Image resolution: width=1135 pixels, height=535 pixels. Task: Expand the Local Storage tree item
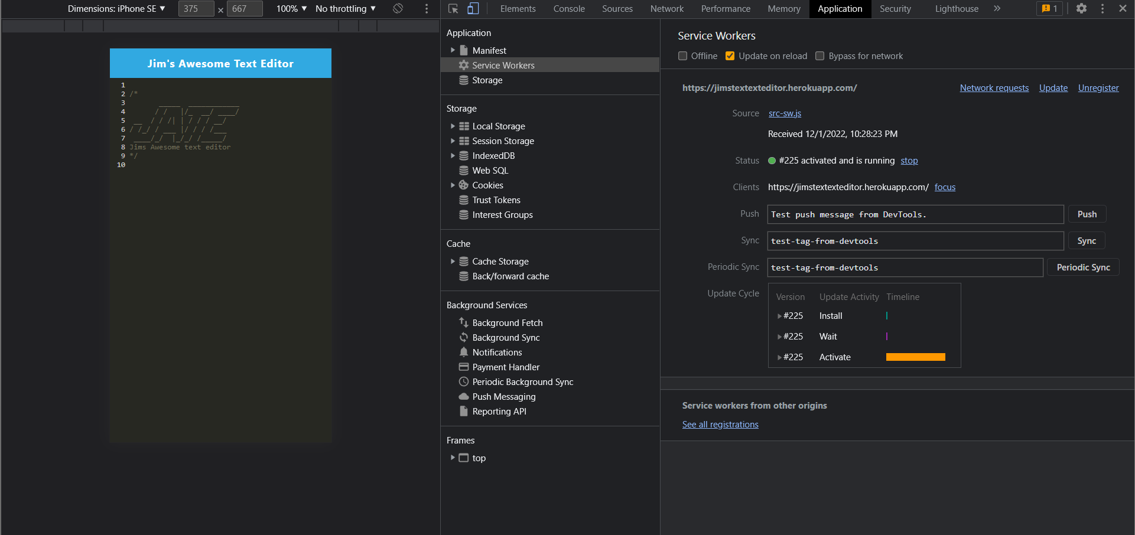pos(452,126)
